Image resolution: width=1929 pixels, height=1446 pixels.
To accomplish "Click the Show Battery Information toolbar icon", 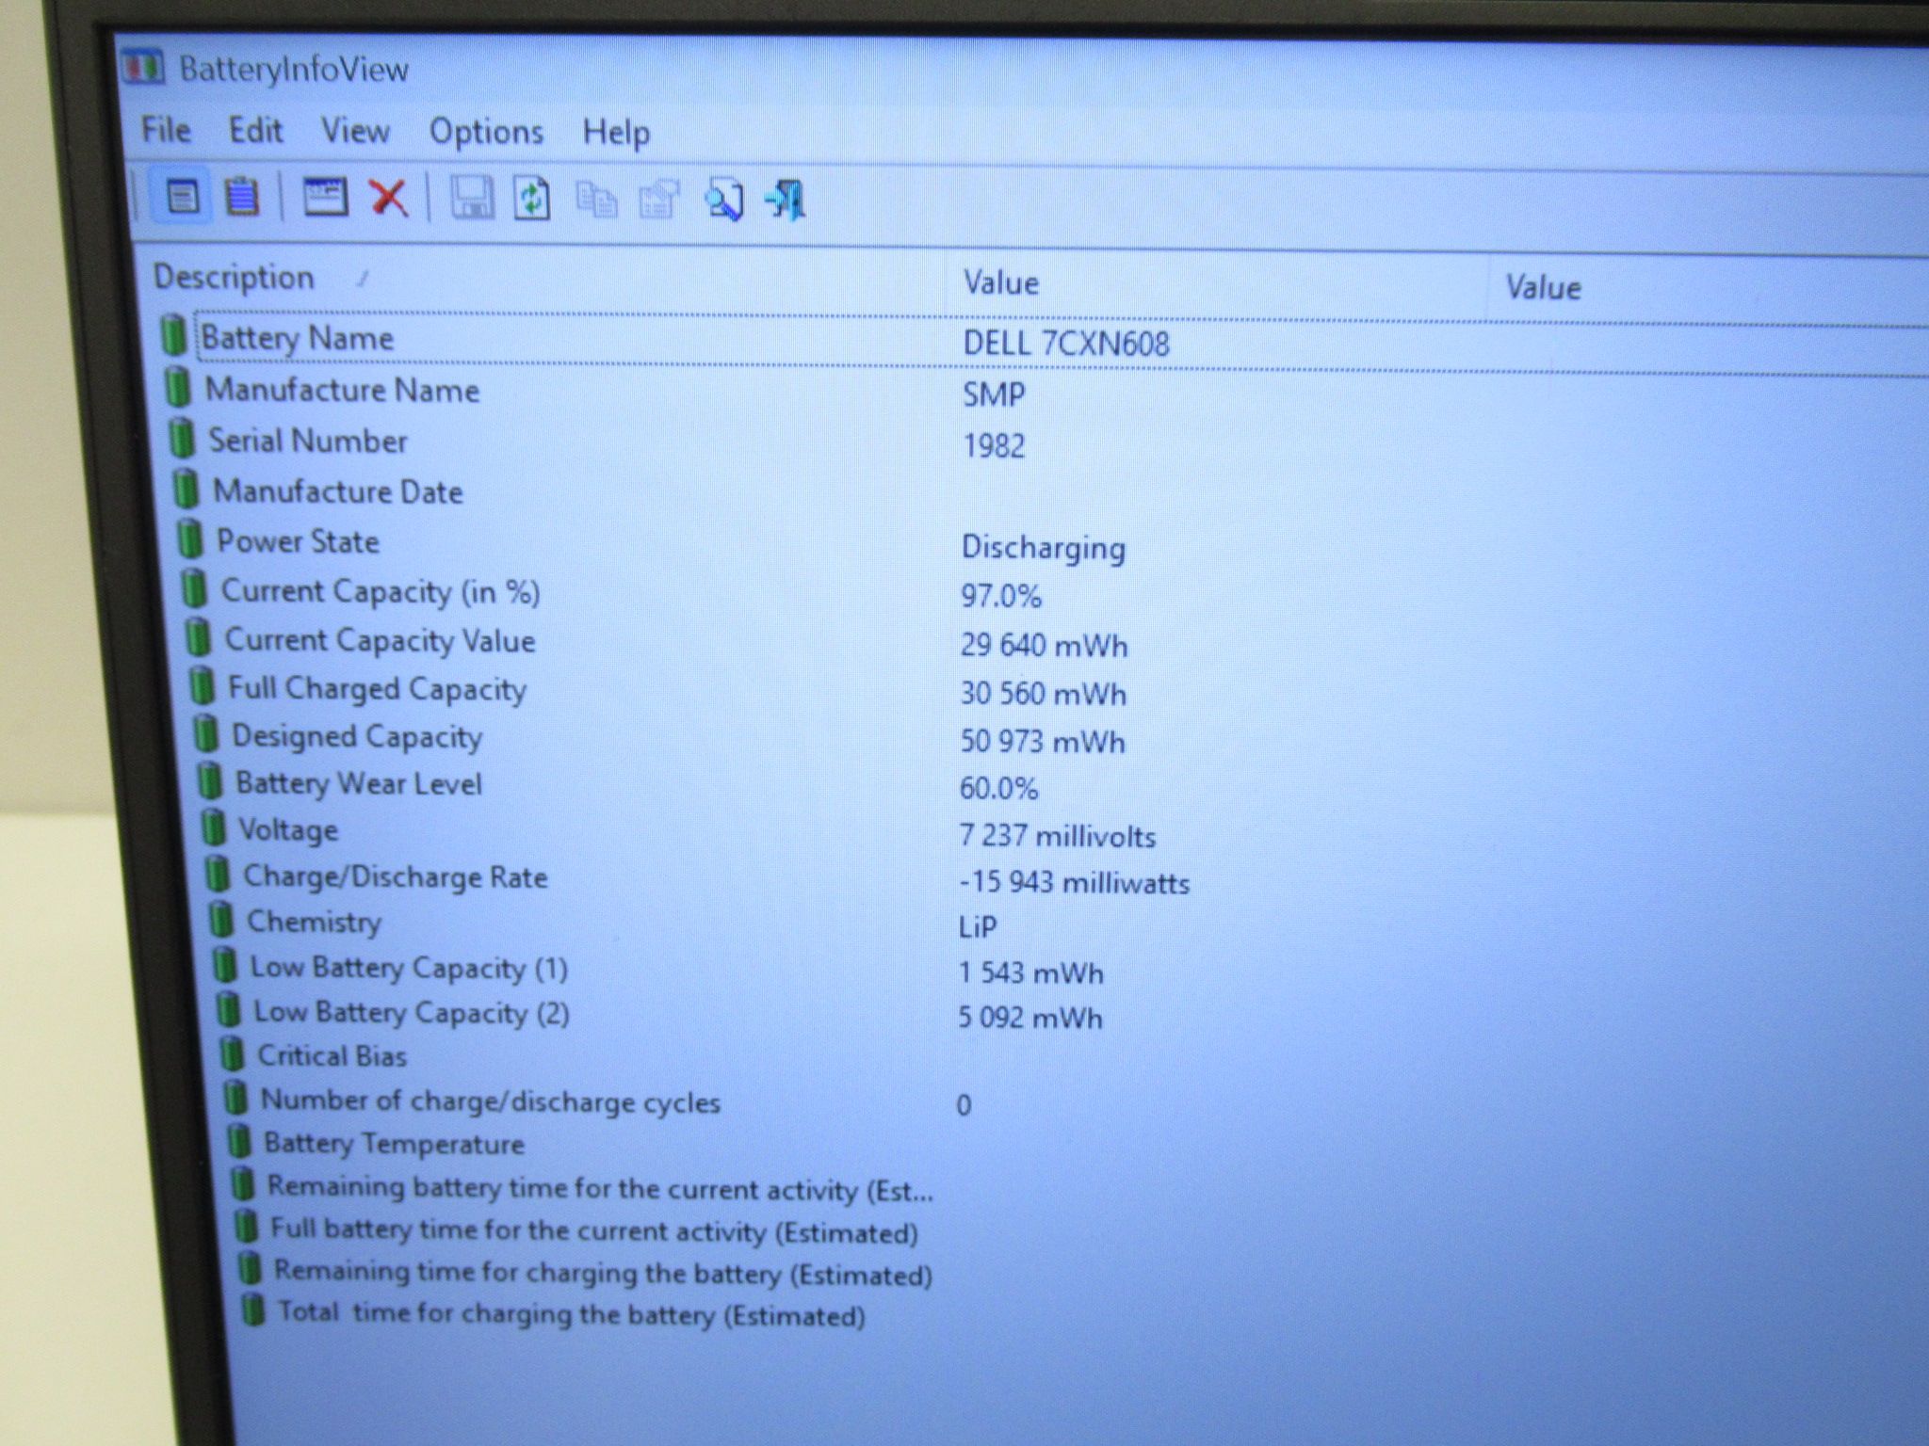I will click(182, 197).
